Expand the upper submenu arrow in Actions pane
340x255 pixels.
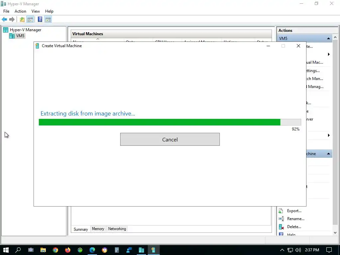(x=329, y=54)
